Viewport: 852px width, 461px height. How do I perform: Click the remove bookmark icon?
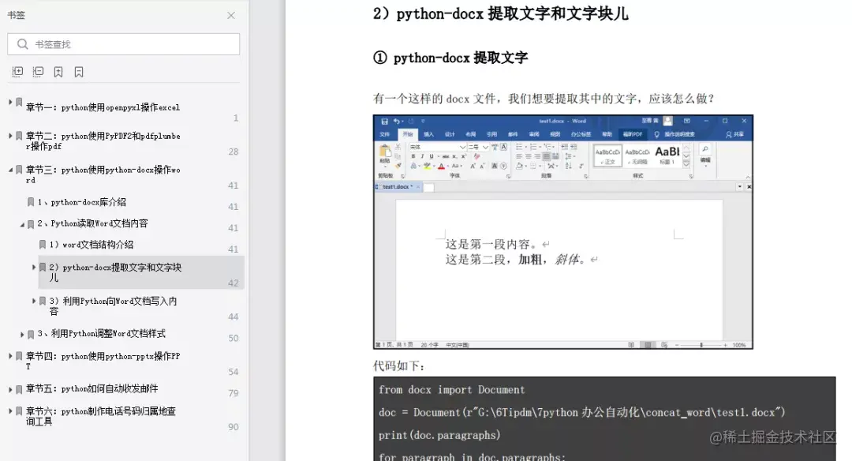(x=80, y=71)
